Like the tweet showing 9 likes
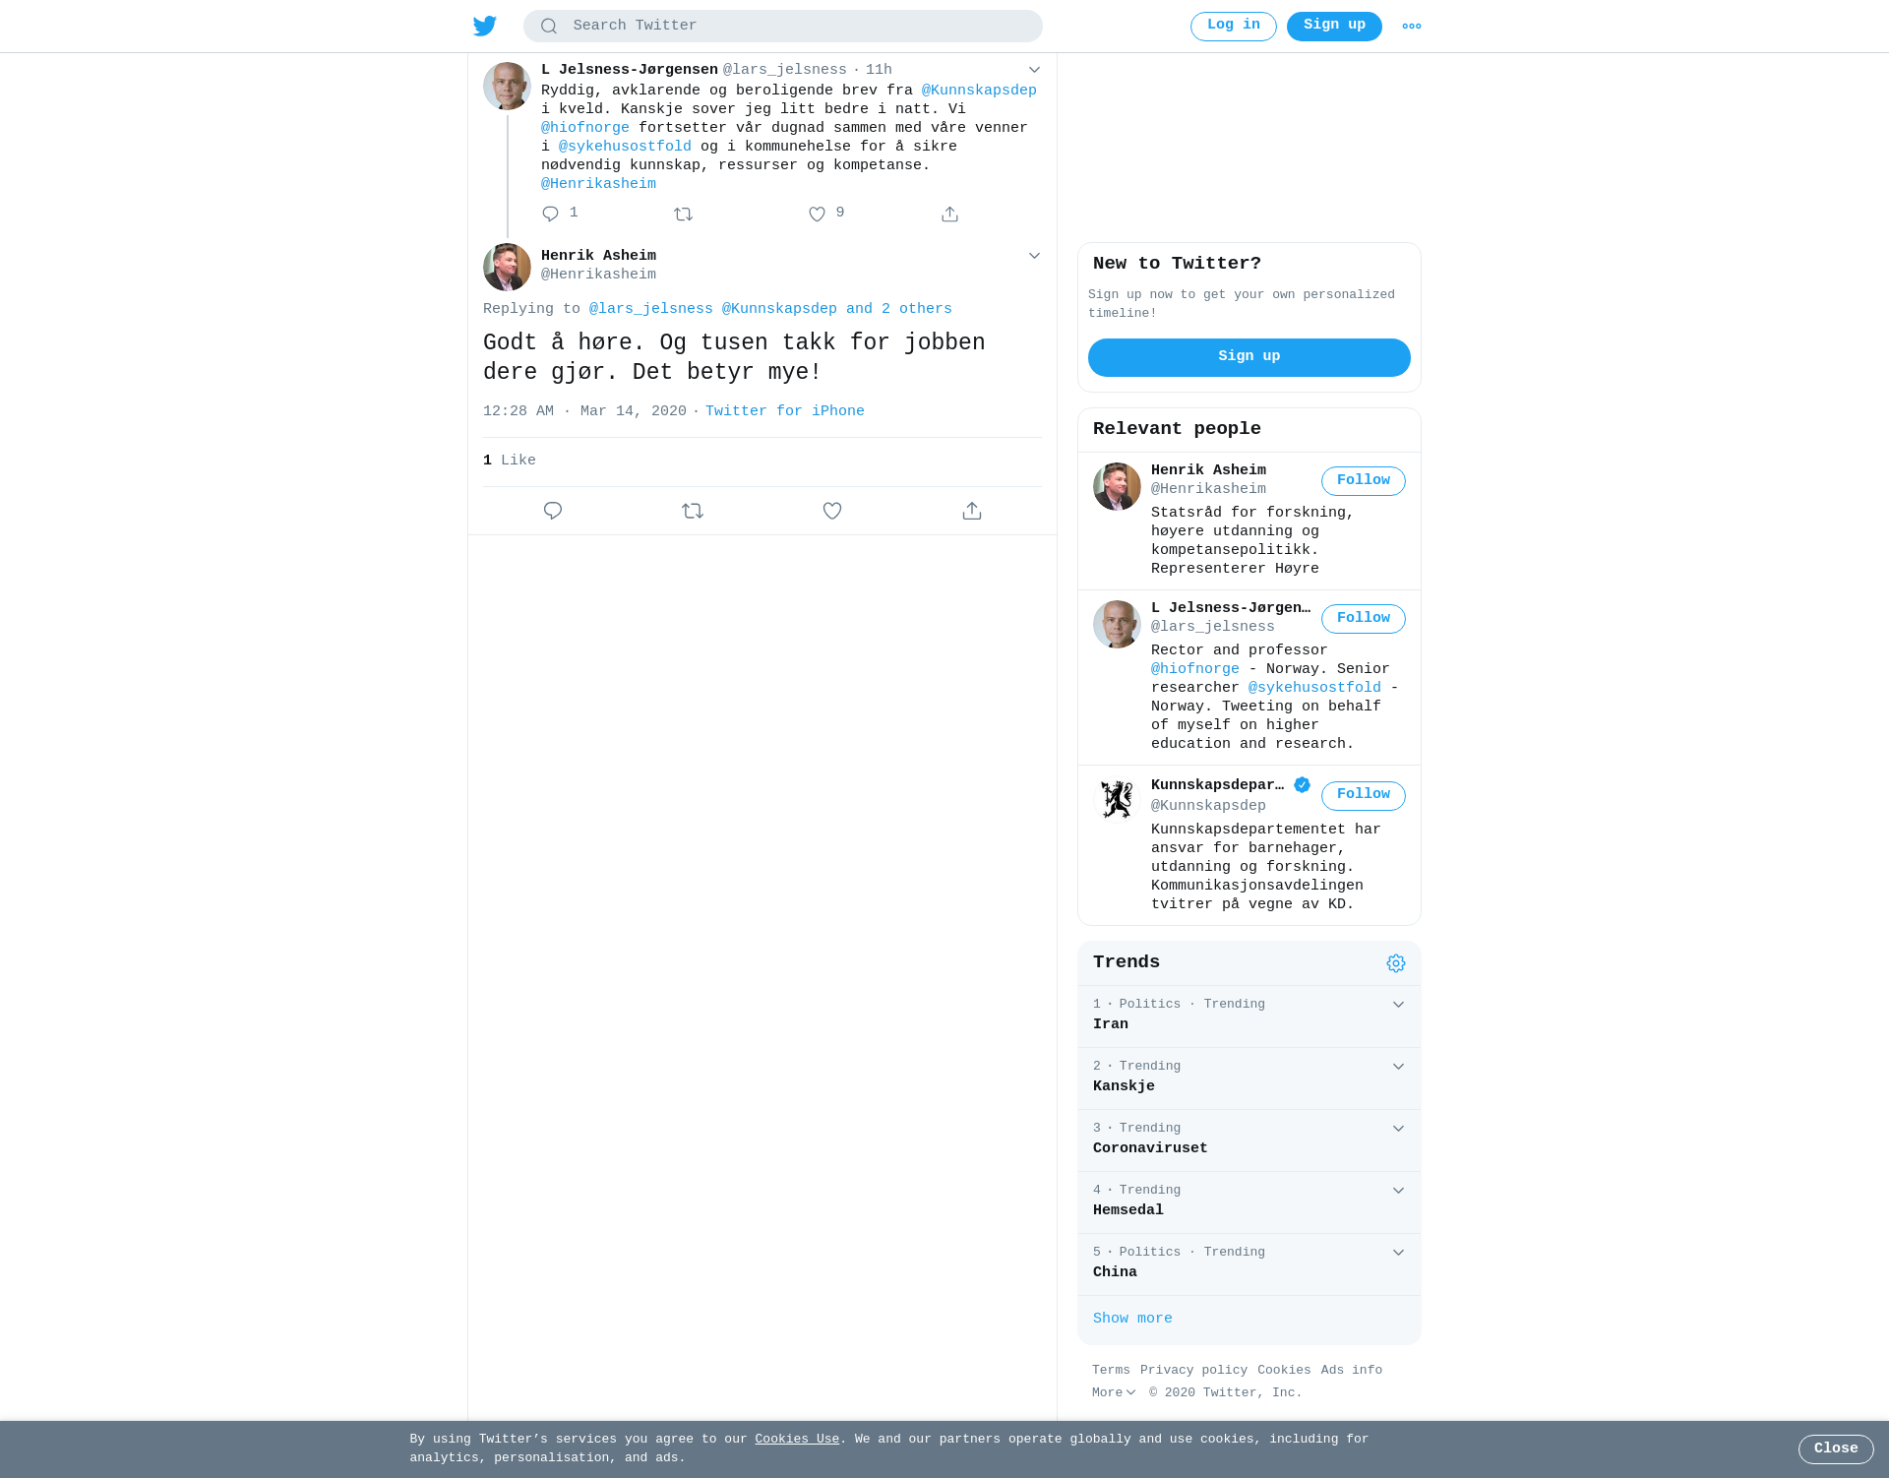Viewport: 1889px width, 1478px height. [817, 215]
